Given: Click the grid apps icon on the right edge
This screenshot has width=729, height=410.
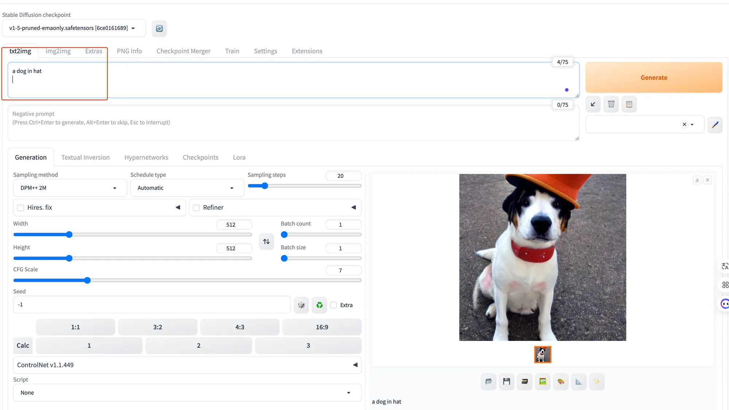Looking at the screenshot, I should [x=725, y=285].
